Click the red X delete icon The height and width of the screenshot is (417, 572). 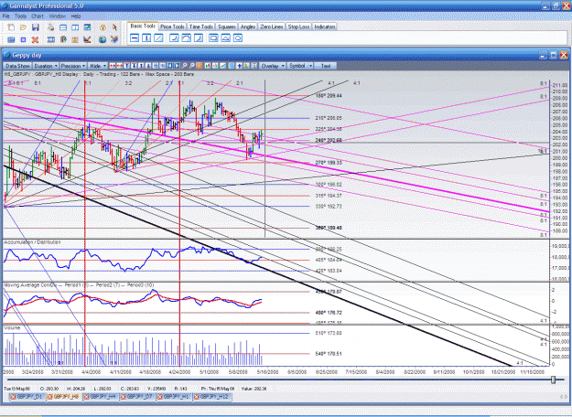[x=35, y=39]
